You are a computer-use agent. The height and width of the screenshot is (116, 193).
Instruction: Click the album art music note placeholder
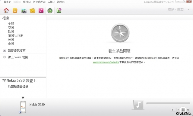(138, 105)
